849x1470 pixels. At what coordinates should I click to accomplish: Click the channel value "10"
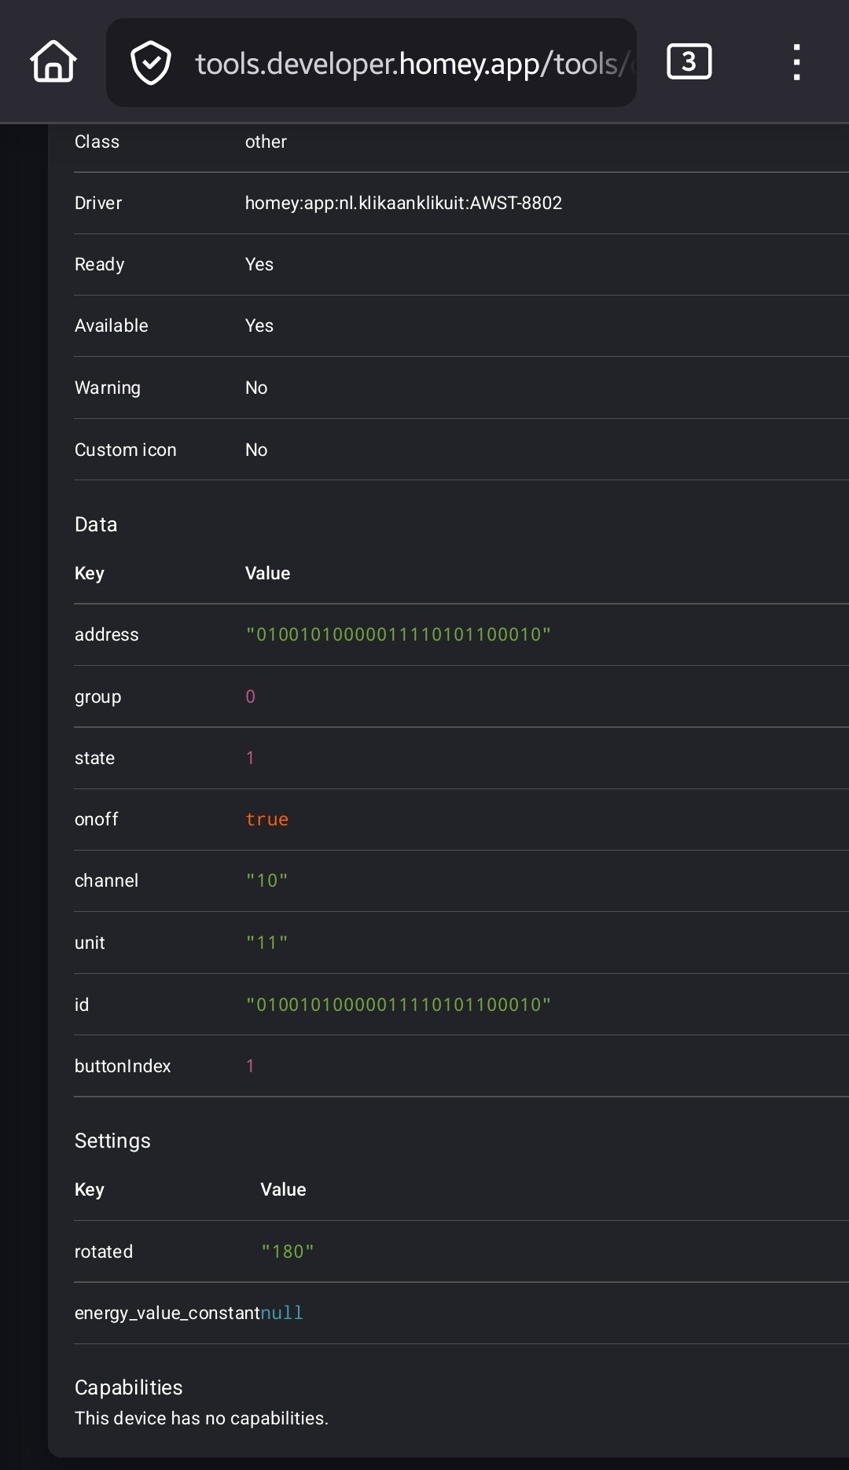[266, 880]
